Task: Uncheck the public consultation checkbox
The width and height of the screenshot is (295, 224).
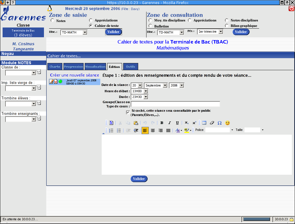Action: (x=128, y=112)
